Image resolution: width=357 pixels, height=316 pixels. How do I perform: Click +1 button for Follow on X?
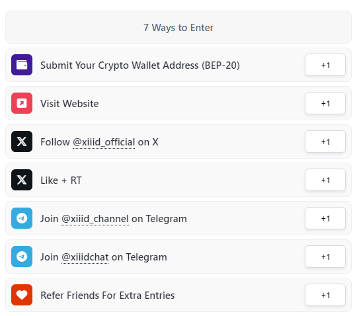pyautogui.click(x=325, y=141)
